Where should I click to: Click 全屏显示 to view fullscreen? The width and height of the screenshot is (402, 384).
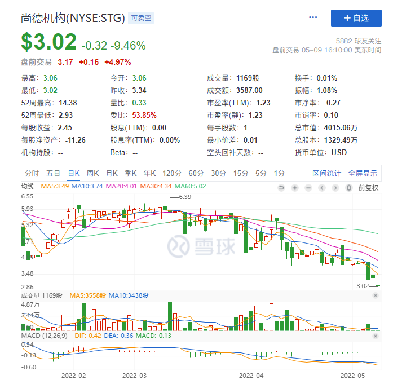[x=363, y=173]
